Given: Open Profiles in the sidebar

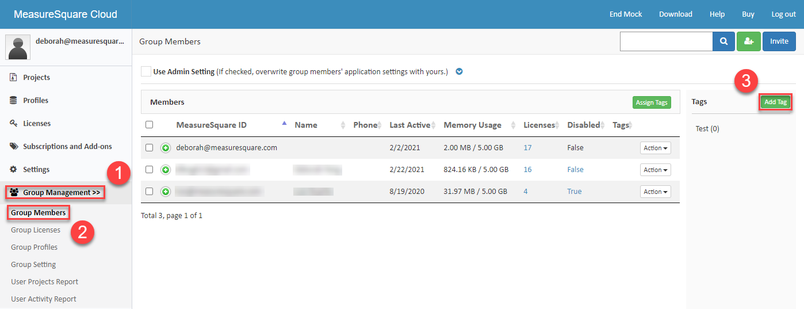Looking at the screenshot, I should click(36, 100).
